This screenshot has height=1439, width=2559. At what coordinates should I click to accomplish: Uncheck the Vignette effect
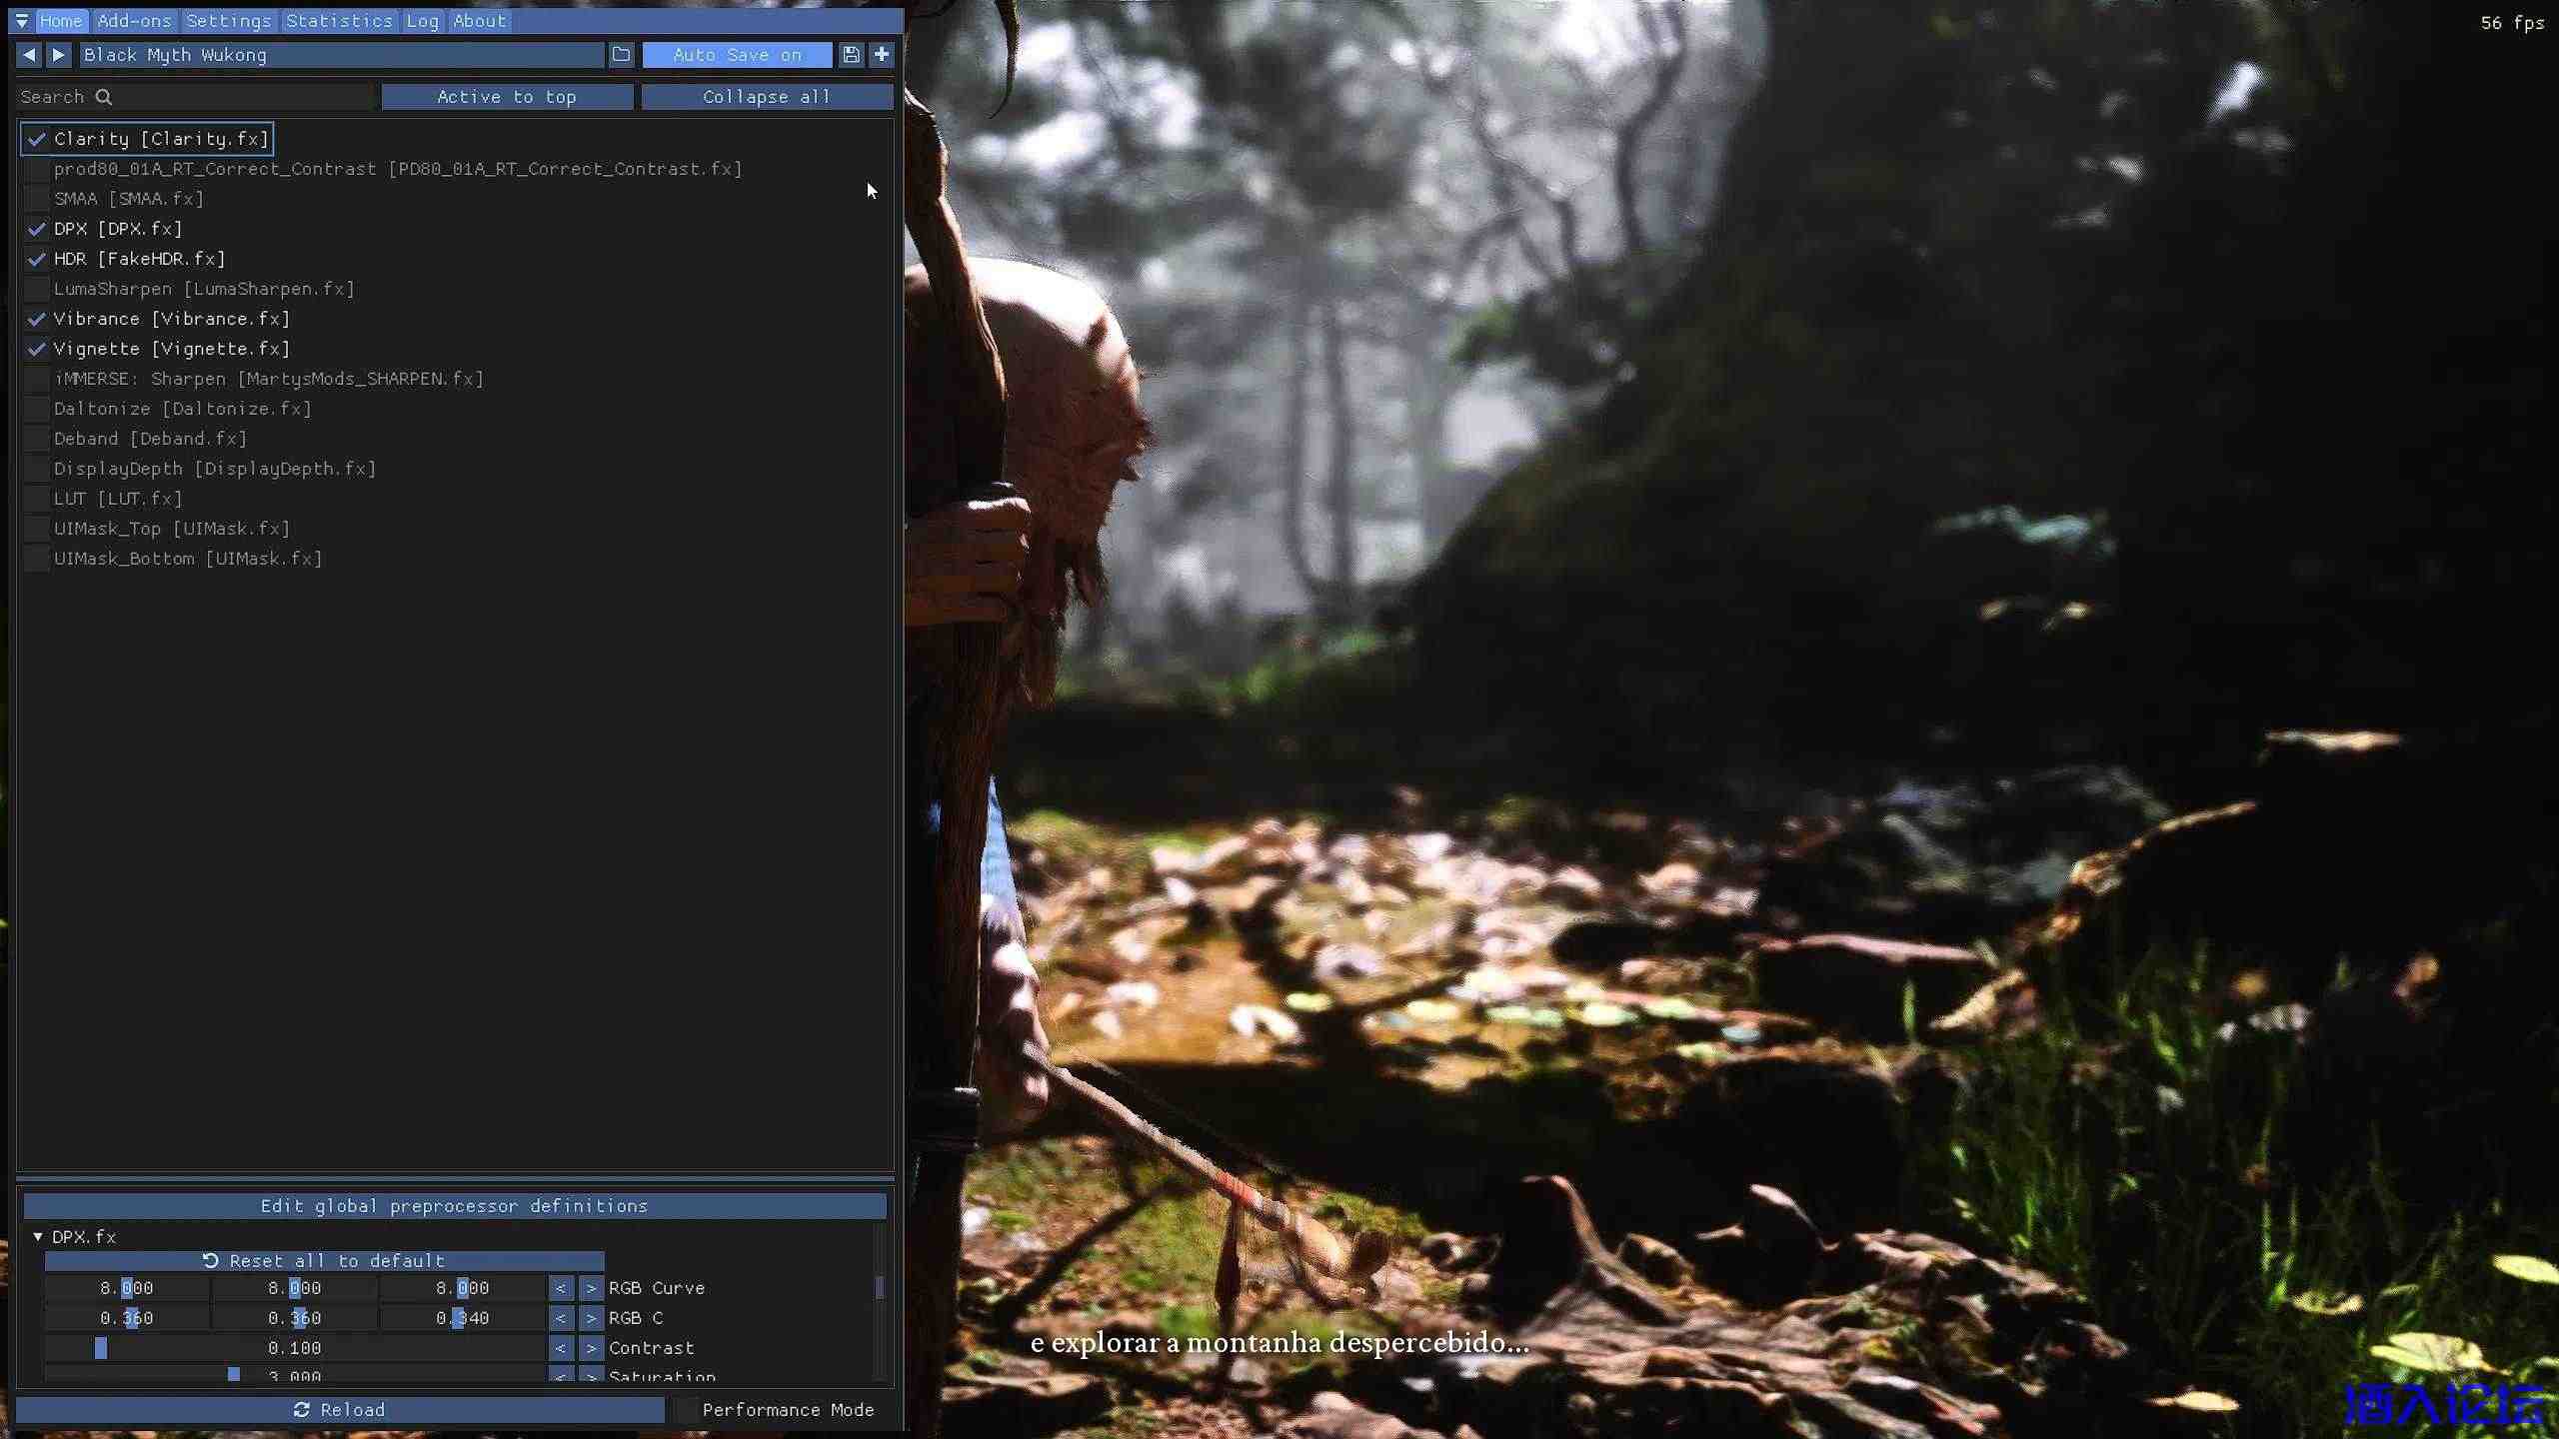[37, 349]
